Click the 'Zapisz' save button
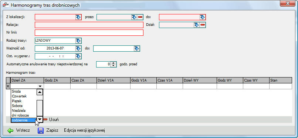Screen dimensions: 298x138 coord(48,130)
